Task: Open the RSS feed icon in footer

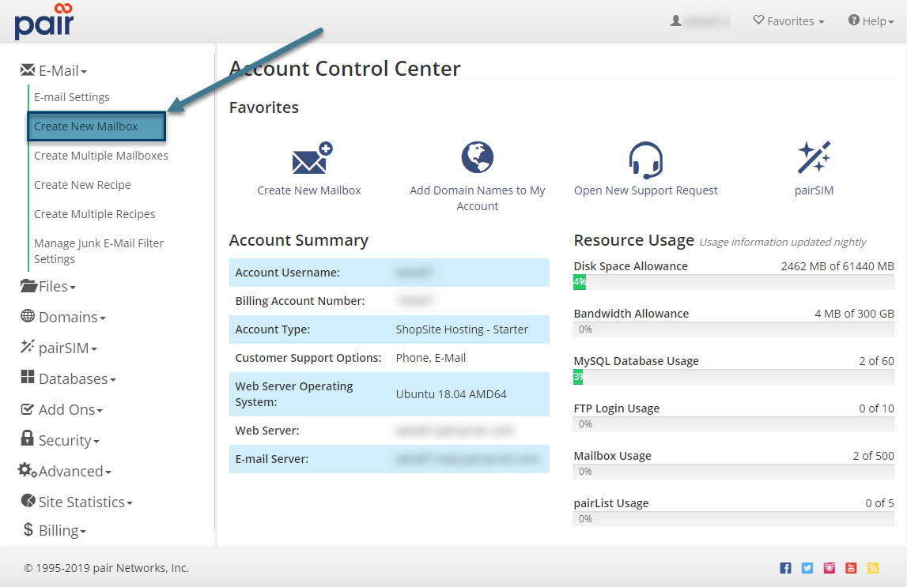Action: [x=873, y=568]
